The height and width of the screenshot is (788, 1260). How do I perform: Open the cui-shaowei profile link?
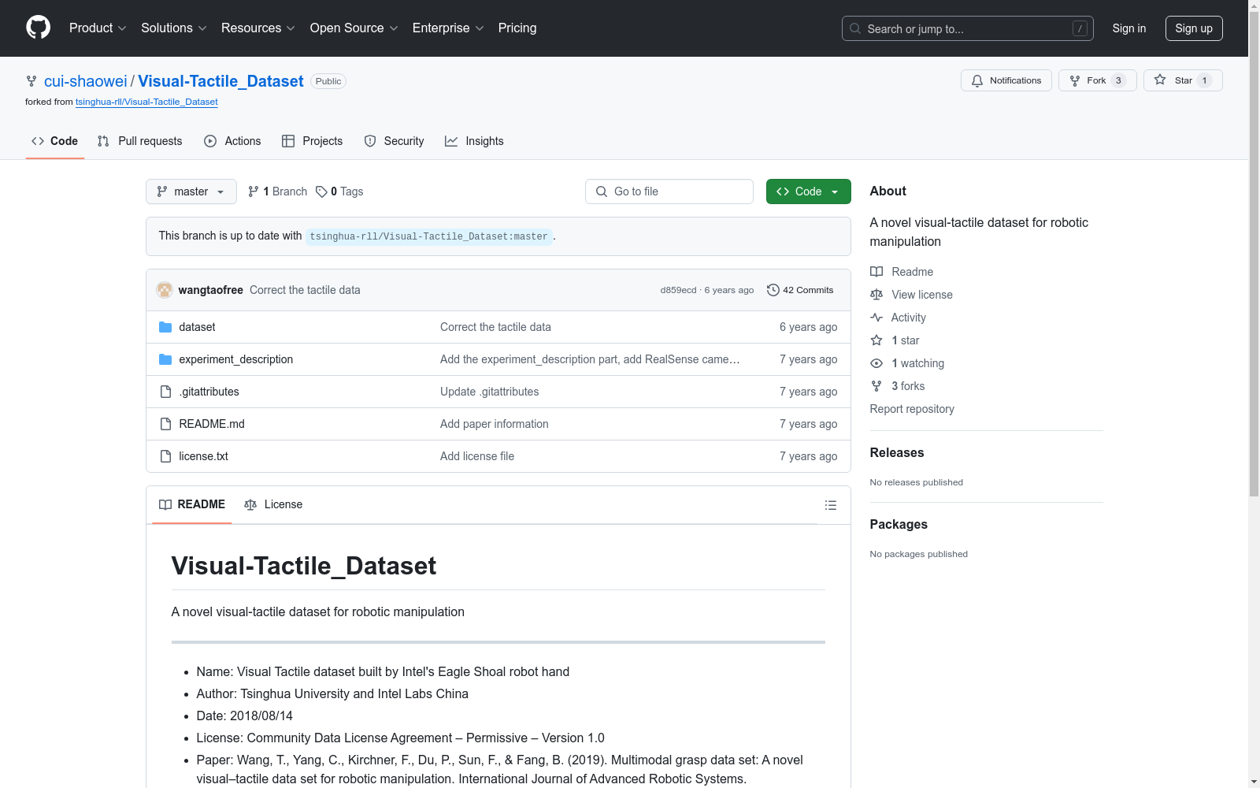point(86,81)
